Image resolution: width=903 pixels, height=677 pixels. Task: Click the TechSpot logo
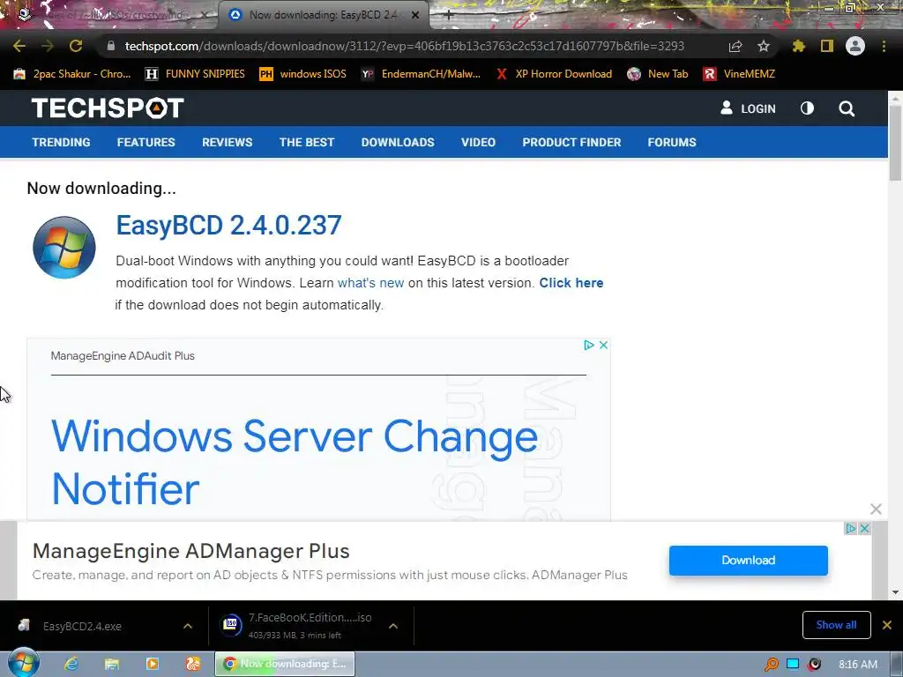(x=108, y=108)
